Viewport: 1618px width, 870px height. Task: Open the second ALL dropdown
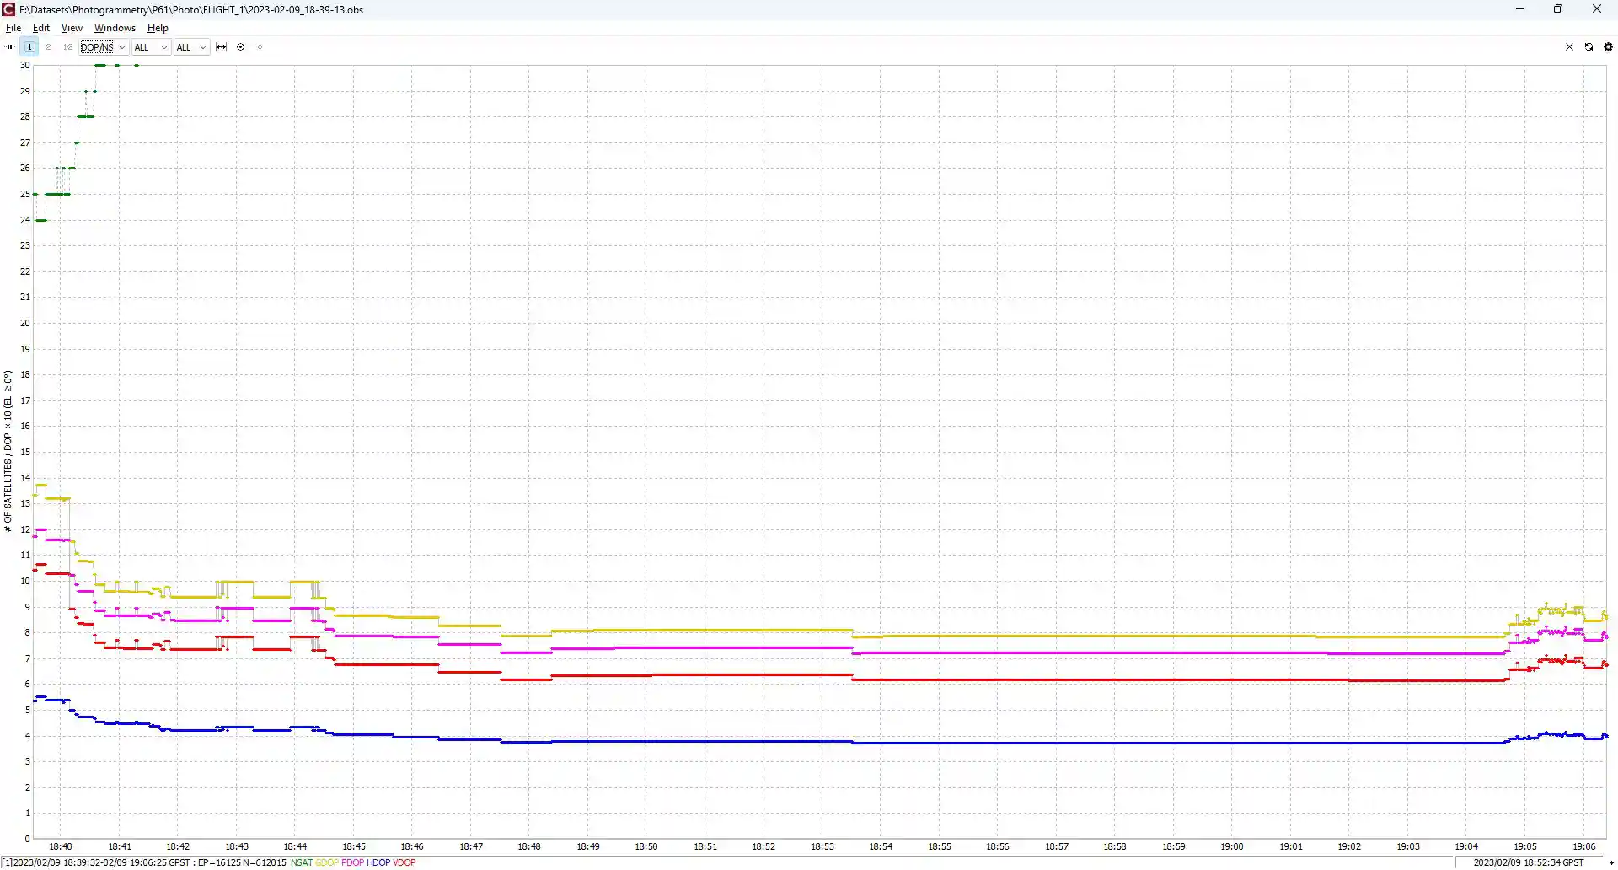tap(191, 47)
